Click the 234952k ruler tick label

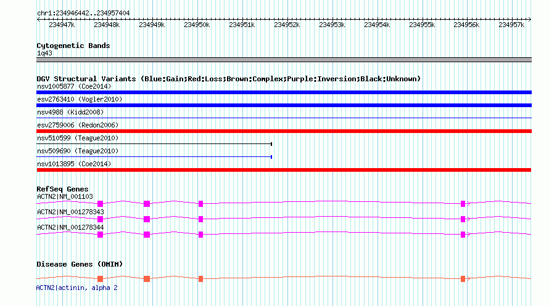287,25
